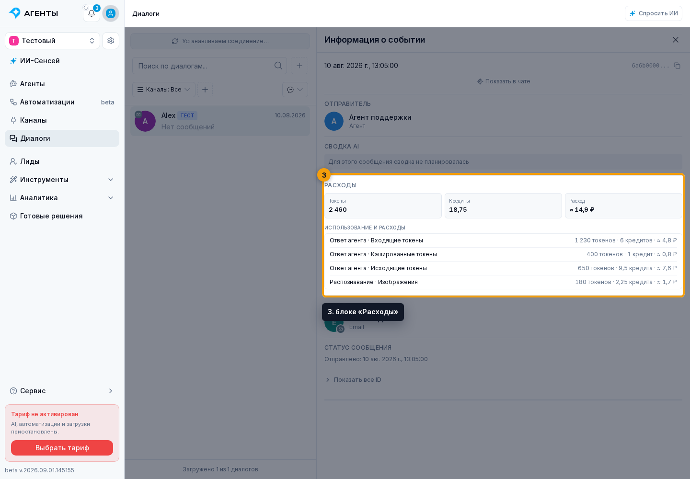Click the plus button beside the search field
The width and height of the screenshot is (690, 479).
[x=299, y=66]
